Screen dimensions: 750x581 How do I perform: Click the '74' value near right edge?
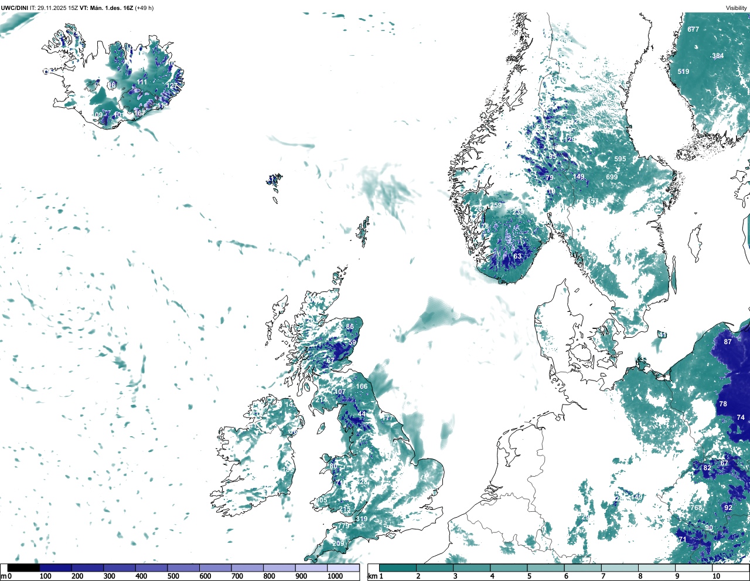pos(741,417)
